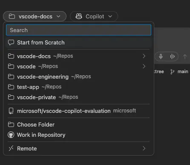This screenshot has width=190, height=165.
Task: Expand the Remote row chevron
Action: 144,148
